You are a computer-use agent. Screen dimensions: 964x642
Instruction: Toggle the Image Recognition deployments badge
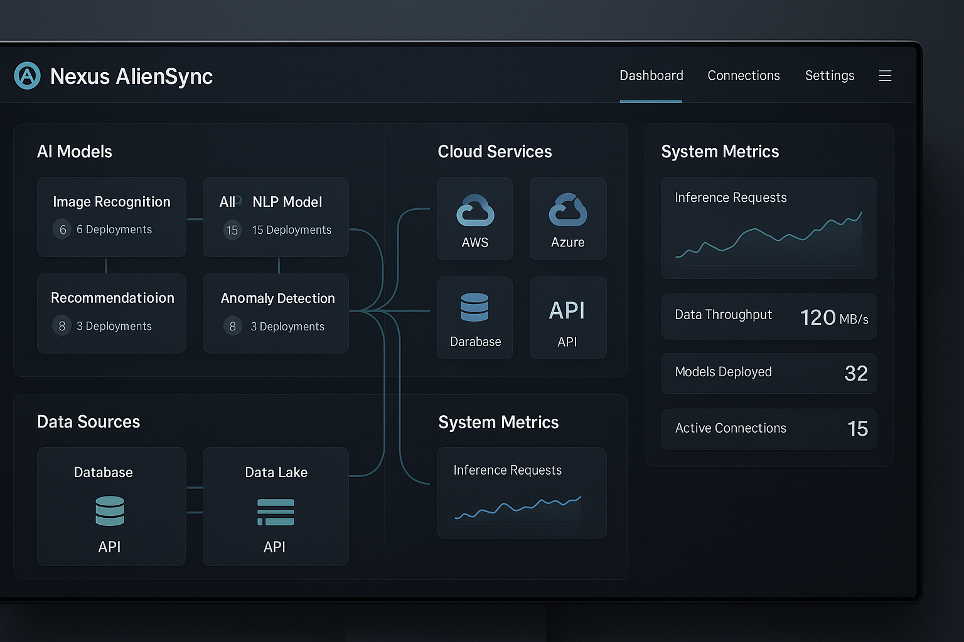pyautogui.click(x=62, y=229)
